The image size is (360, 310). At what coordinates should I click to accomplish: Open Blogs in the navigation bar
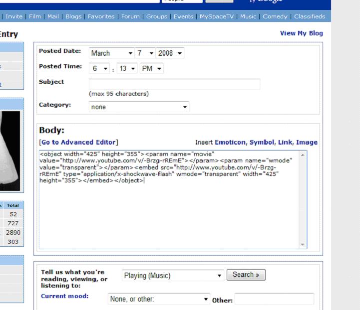pos(73,16)
